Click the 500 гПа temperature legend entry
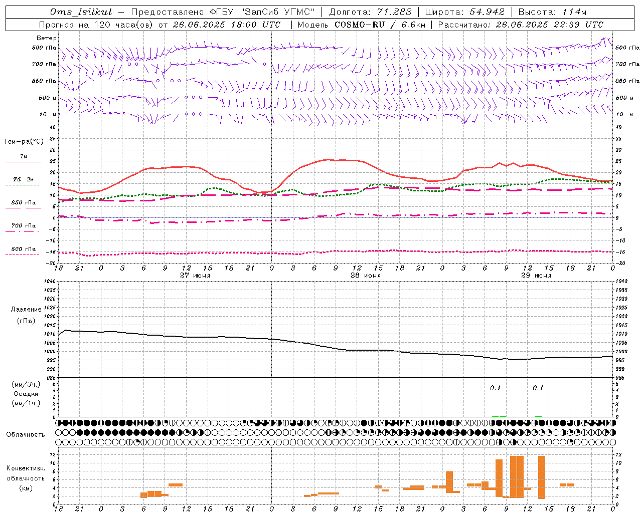Viewport: 642px width, 513px height. tap(24, 249)
